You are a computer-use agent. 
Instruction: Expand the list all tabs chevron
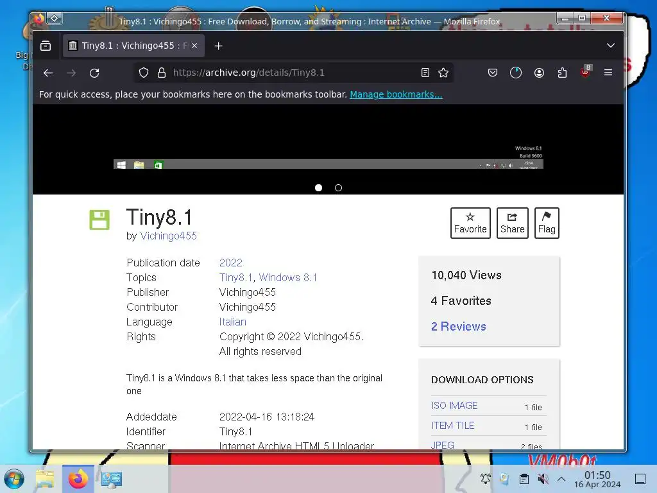pos(611,46)
